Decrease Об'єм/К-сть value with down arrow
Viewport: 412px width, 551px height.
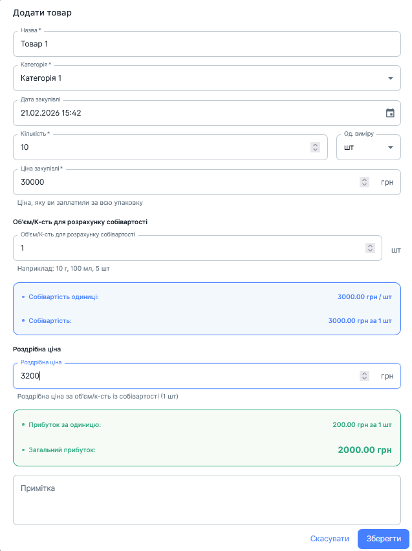point(370,251)
